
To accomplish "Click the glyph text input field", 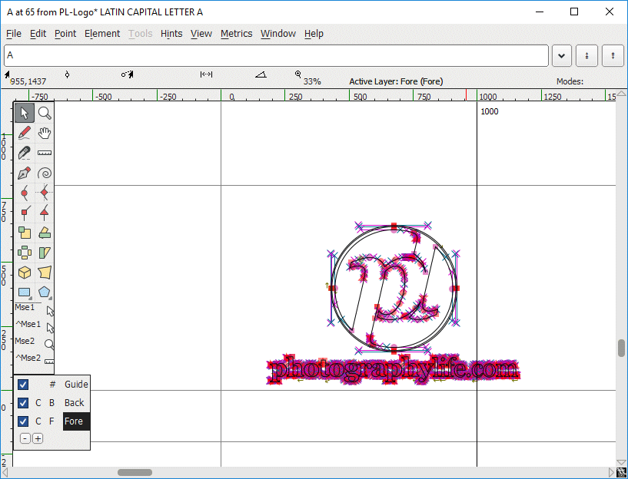I will pyautogui.click(x=276, y=55).
